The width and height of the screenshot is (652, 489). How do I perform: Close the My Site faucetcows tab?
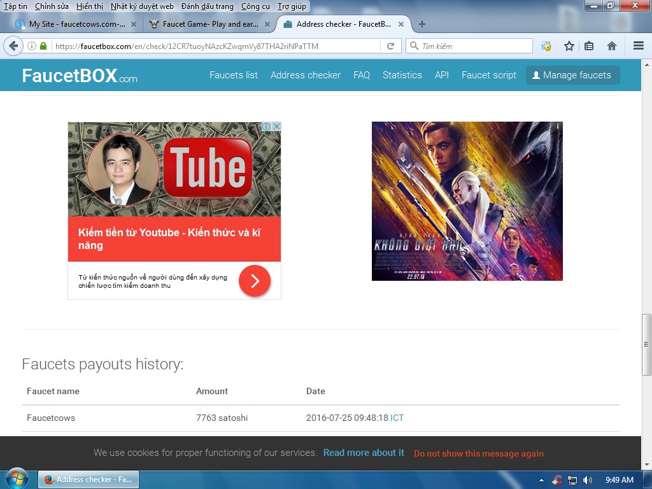pyautogui.click(x=134, y=24)
